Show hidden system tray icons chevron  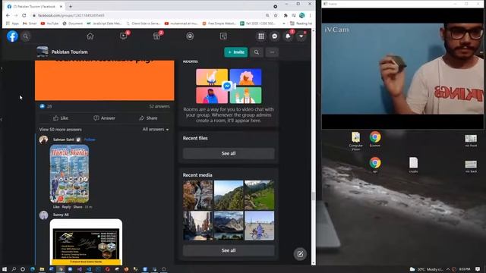(447, 269)
